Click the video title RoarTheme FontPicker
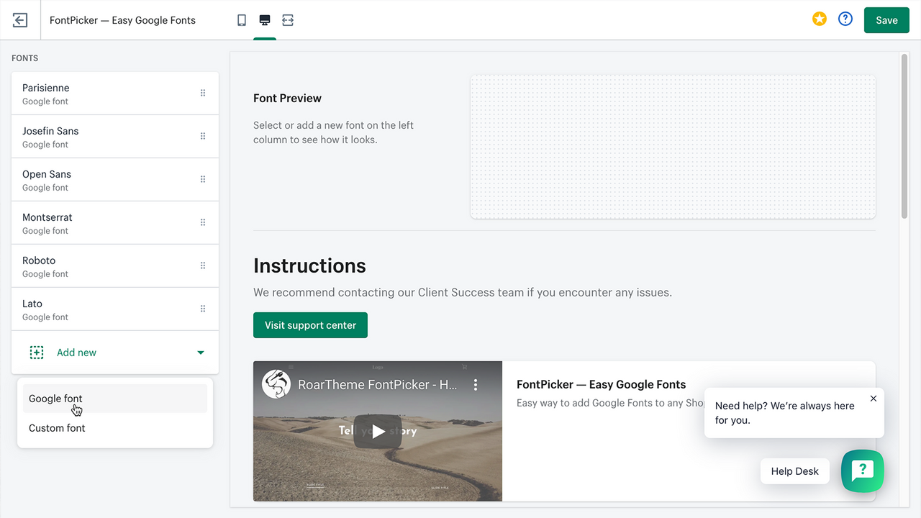 (378, 385)
